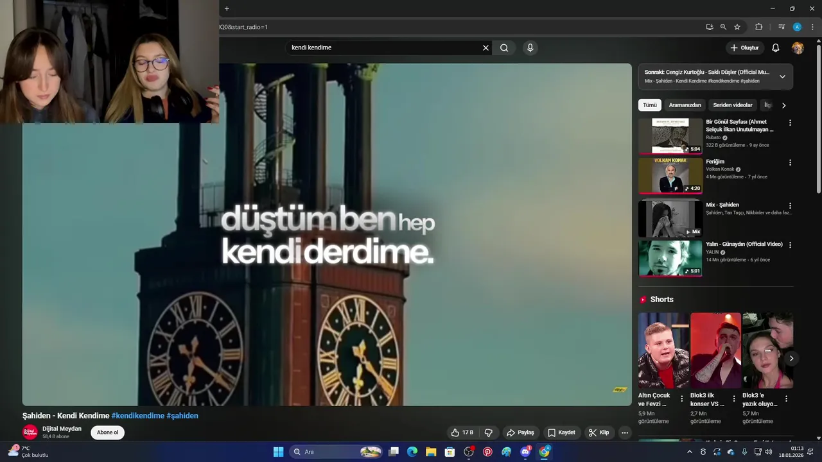Select the Aramanızdan filter chip
Screen dimensions: 822x462
pyautogui.click(x=685, y=105)
